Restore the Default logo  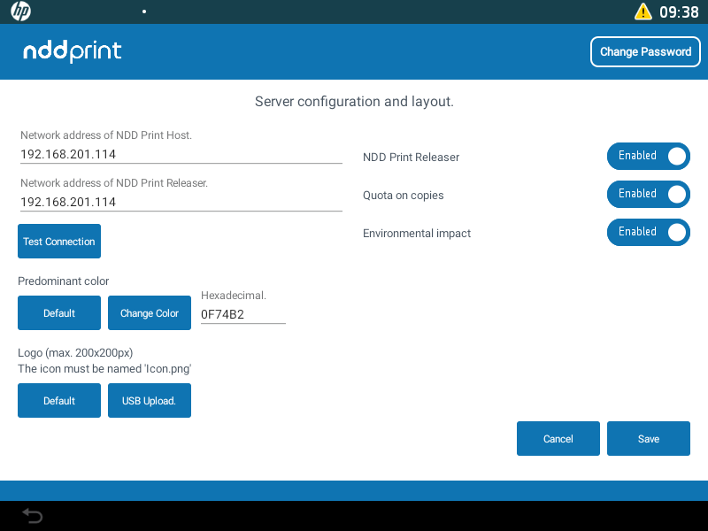tap(58, 400)
